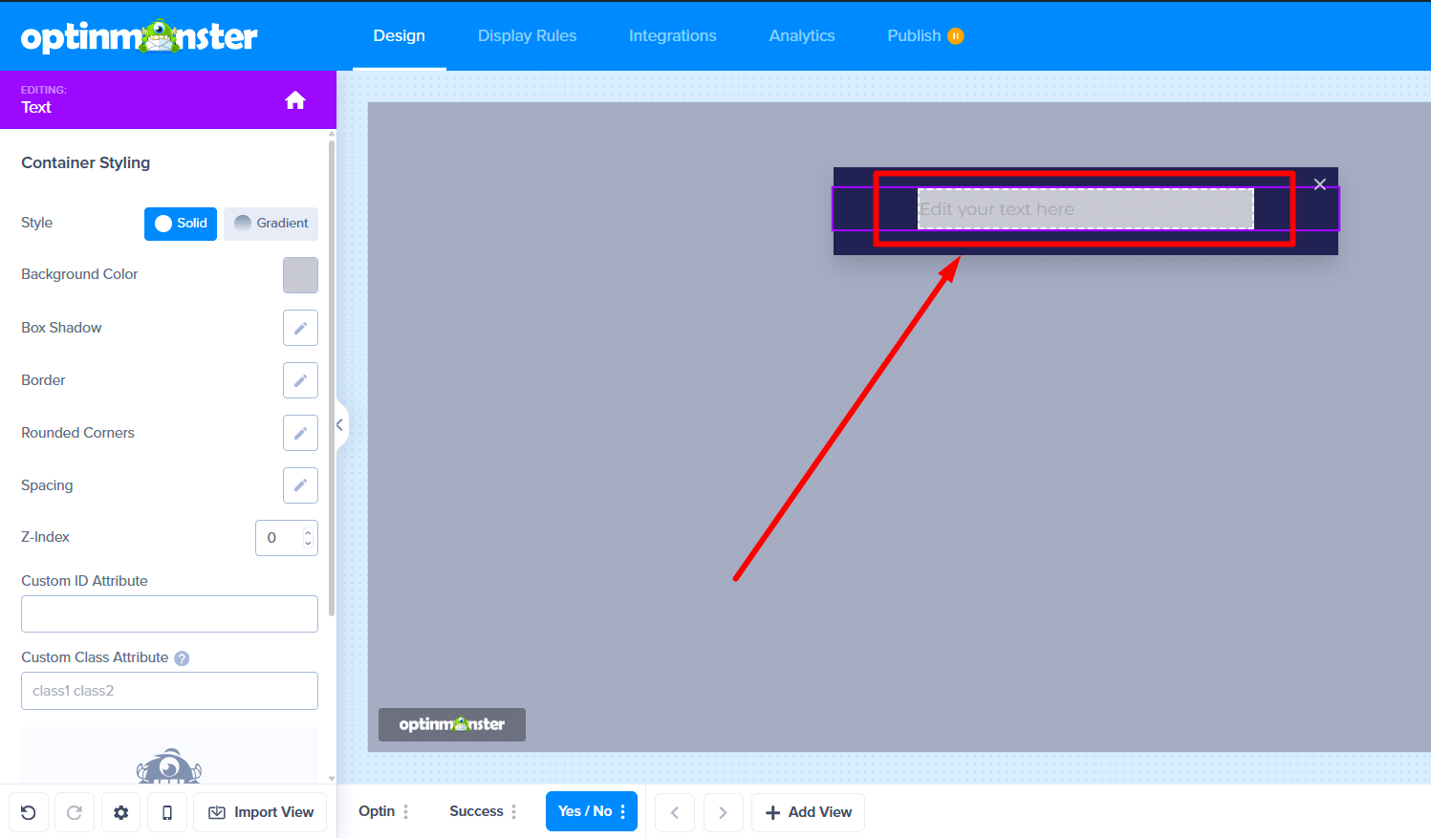
Task: Open the Display Rules tab
Action: coord(528,35)
